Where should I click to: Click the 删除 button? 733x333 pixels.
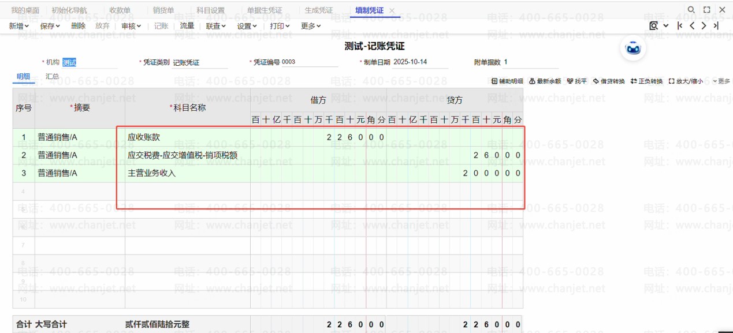tap(78, 26)
